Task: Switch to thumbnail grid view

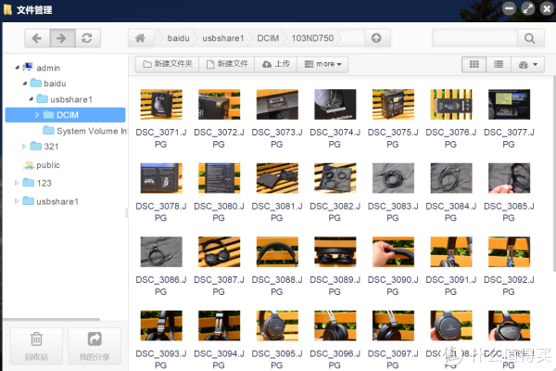Action: 474,64
